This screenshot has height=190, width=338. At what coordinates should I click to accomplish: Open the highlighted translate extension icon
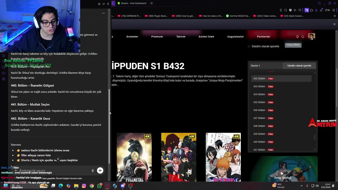307,10
